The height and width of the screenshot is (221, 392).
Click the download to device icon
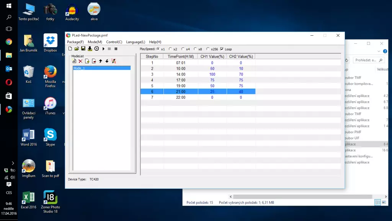pyautogui.click(x=90, y=49)
